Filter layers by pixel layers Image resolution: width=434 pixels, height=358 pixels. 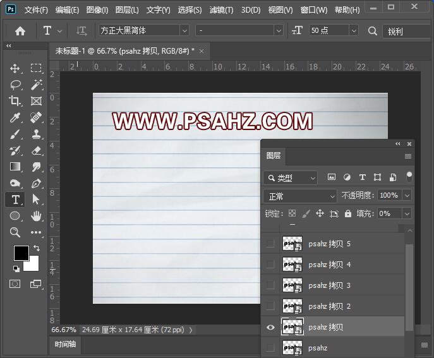(x=331, y=177)
